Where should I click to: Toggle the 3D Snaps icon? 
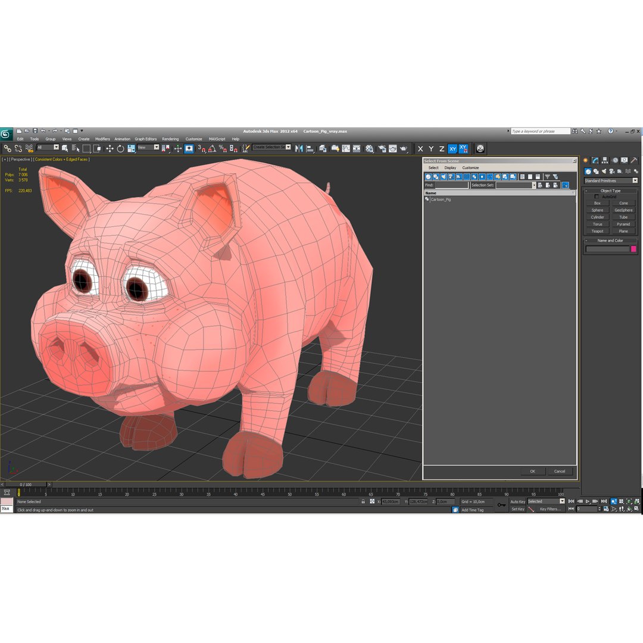coord(201,148)
